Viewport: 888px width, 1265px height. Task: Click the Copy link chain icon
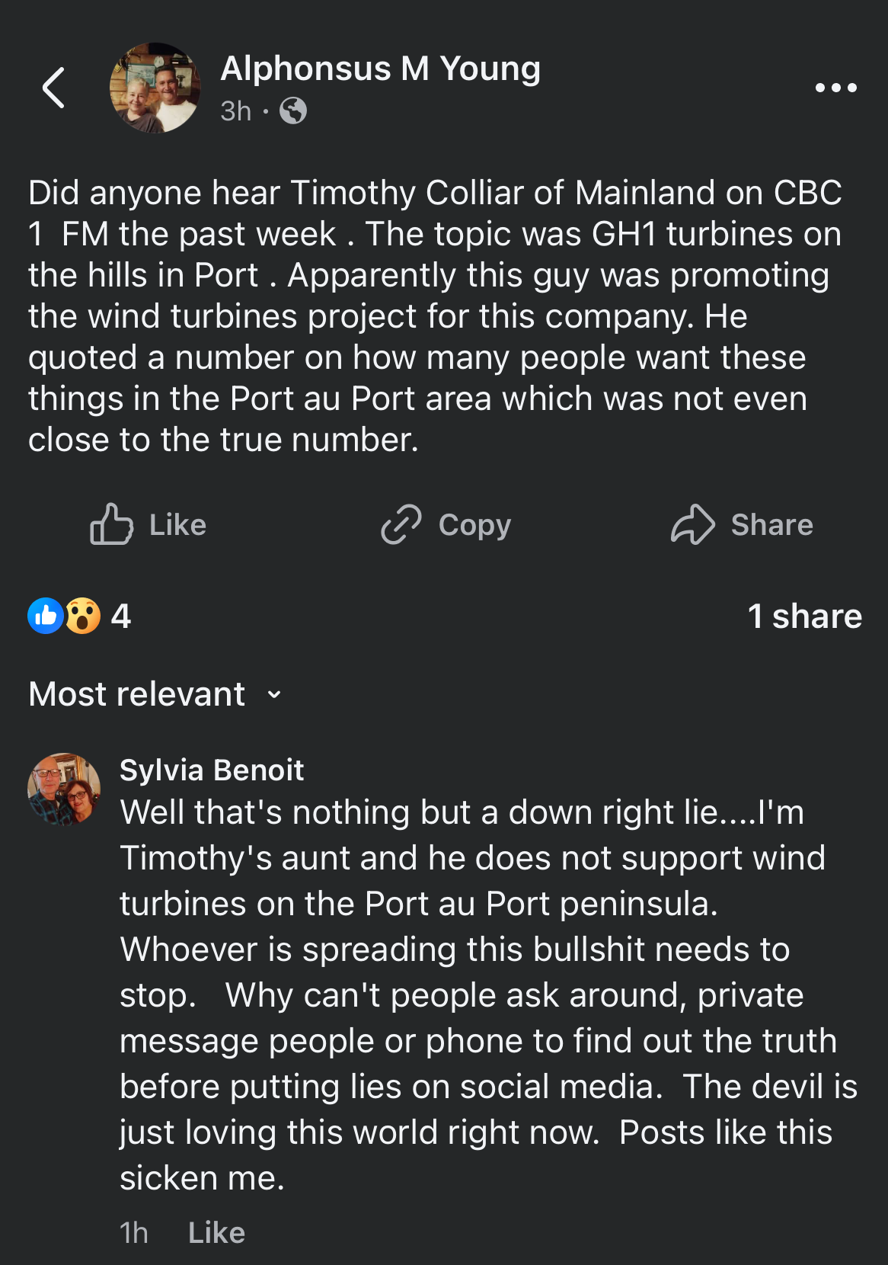pyautogui.click(x=401, y=524)
